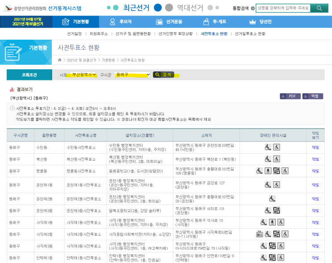This screenshot has width=332, height=263.
Task: Open 선거인명부 확정상황 submenu
Action: pyautogui.click(x=176, y=34)
